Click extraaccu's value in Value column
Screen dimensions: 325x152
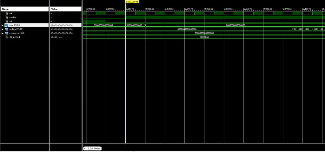(62, 33)
